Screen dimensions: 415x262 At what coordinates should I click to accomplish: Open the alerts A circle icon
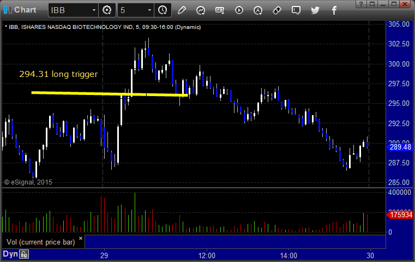(x=258, y=10)
